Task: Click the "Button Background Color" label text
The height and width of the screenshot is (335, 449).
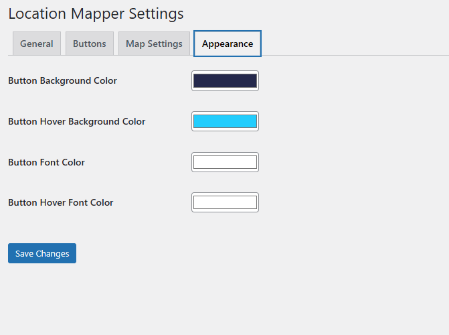Action: pyautogui.click(x=62, y=81)
